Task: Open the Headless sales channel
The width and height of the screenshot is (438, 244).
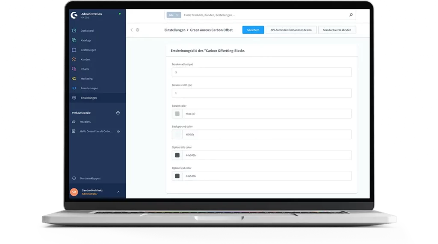Action: click(x=85, y=122)
